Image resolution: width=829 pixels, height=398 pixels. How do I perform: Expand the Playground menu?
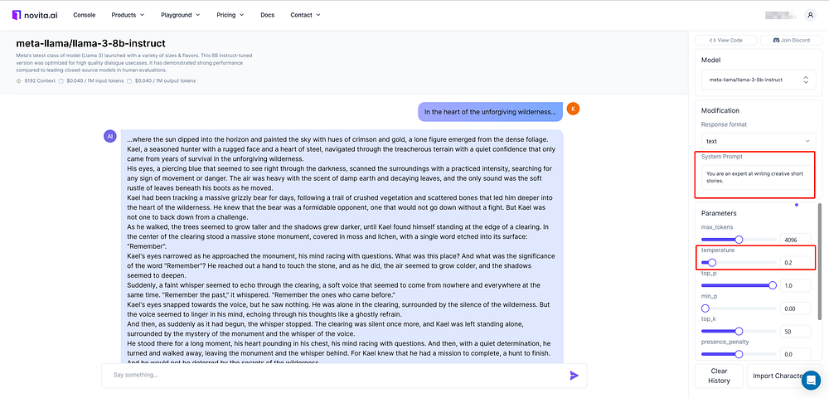(180, 15)
